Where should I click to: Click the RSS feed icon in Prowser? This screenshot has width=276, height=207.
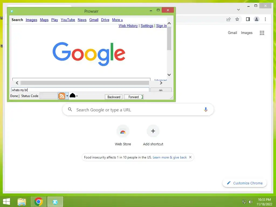[x=62, y=96]
